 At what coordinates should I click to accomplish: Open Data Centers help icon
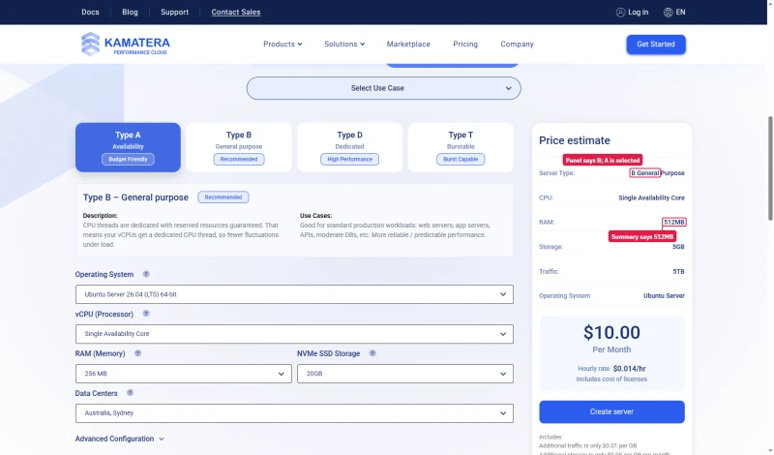130,393
